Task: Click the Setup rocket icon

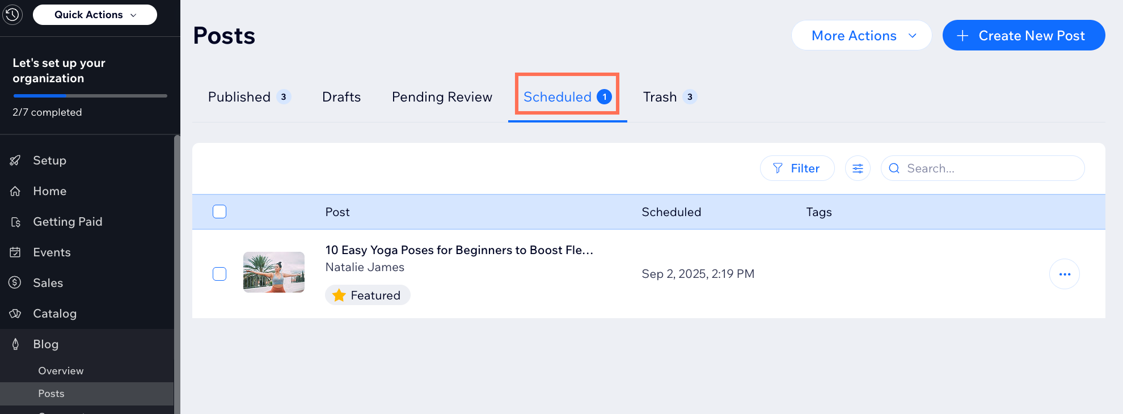Action: (x=15, y=160)
